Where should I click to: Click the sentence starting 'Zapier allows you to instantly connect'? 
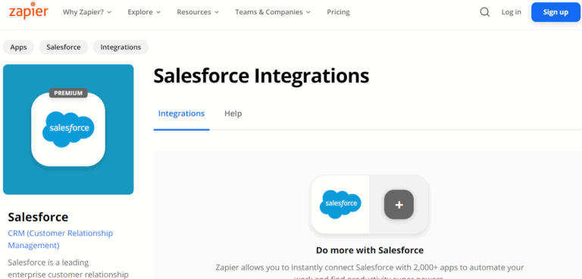[370, 271]
